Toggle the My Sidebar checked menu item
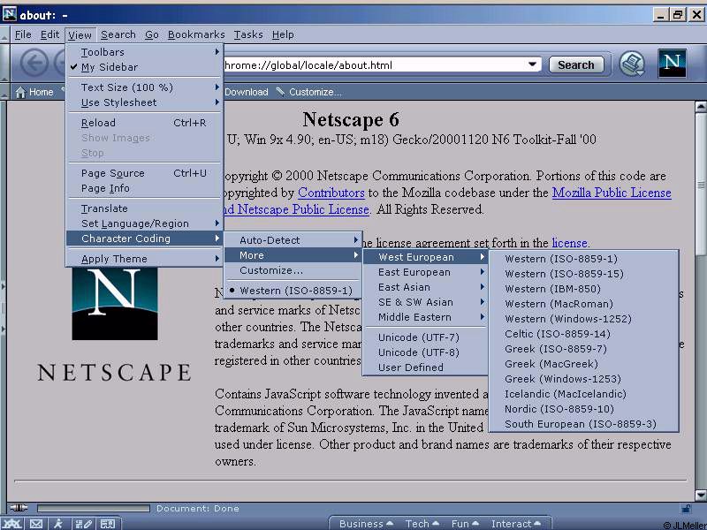The width and height of the screenshot is (707, 530). click(x=144, y=67)
